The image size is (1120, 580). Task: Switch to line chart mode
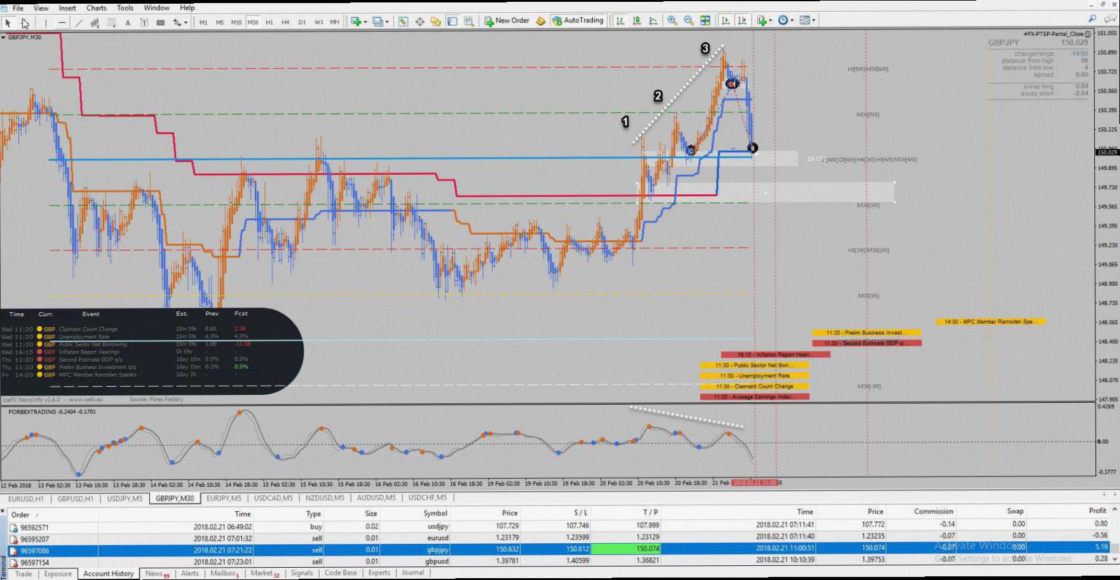[653, 21]
